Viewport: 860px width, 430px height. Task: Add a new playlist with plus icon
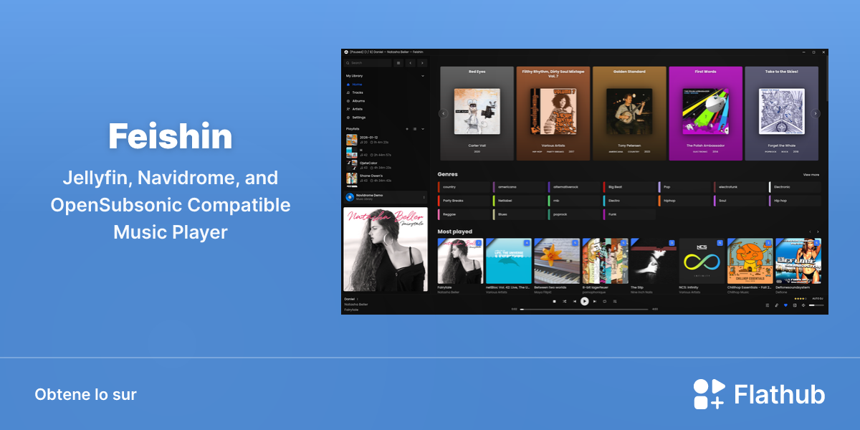407,129
